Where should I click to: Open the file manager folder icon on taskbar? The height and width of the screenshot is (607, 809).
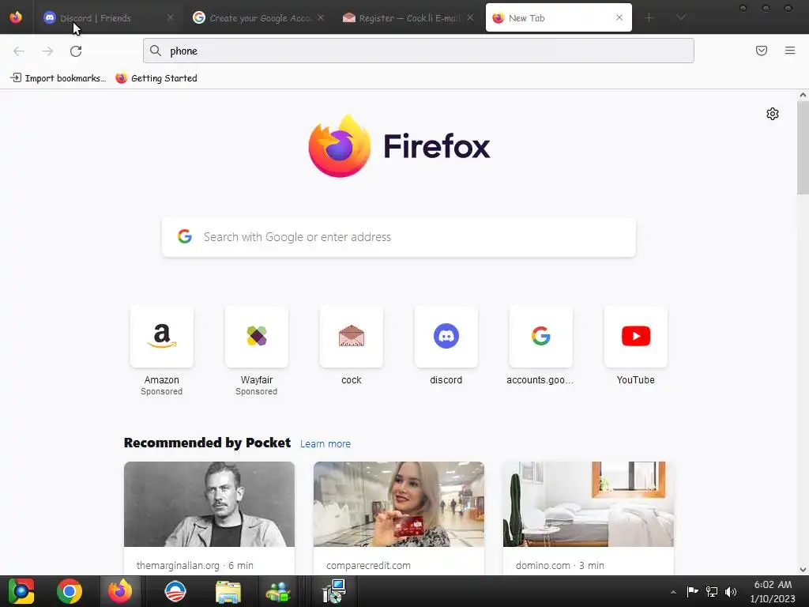point(228,591)
